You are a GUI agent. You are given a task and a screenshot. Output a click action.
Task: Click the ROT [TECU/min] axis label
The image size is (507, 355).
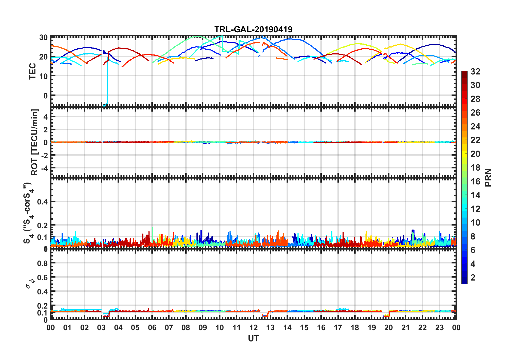coord(35,142)
